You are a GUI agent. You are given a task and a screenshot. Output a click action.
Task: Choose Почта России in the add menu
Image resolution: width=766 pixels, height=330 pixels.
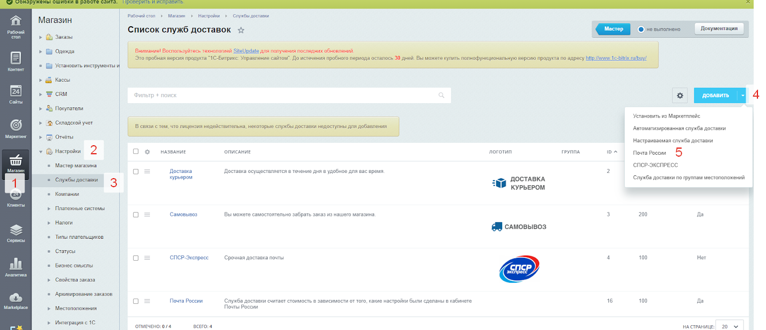[649, 153]
